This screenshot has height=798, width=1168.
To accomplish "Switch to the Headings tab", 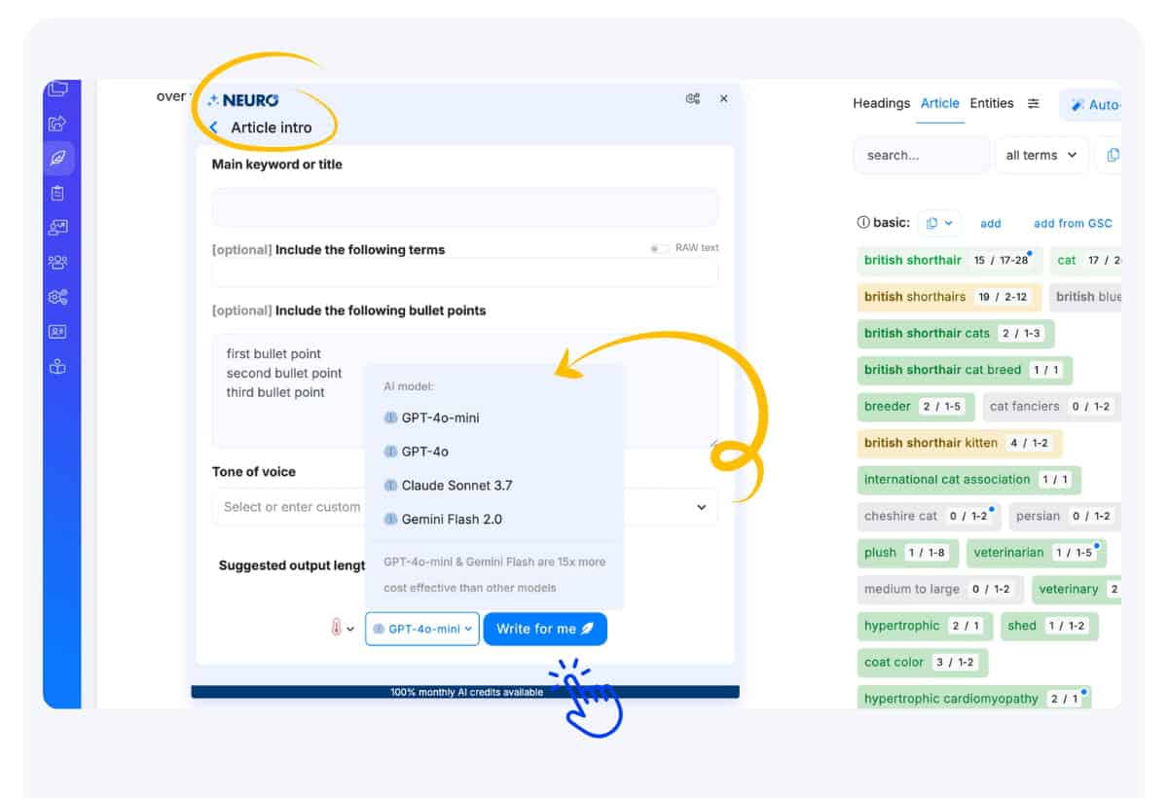I will tap(882, 103).
